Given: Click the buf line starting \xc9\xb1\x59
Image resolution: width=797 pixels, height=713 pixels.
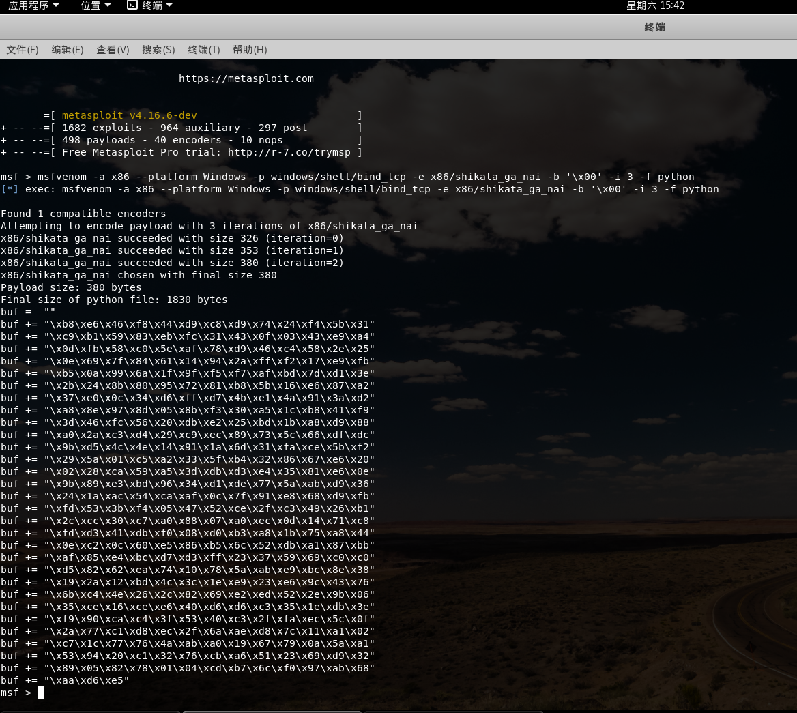Looking at the screenshot, I should click(x=188, y=336).
